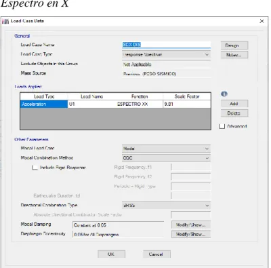This screenshot has height=268, width=271.
Task: Click the 0.05 for All Diaphragms field
Action: coord(118,235)
